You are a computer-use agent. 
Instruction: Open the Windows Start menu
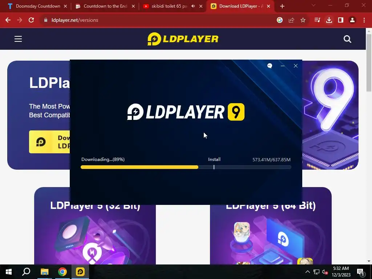click(x=9, y=272)
